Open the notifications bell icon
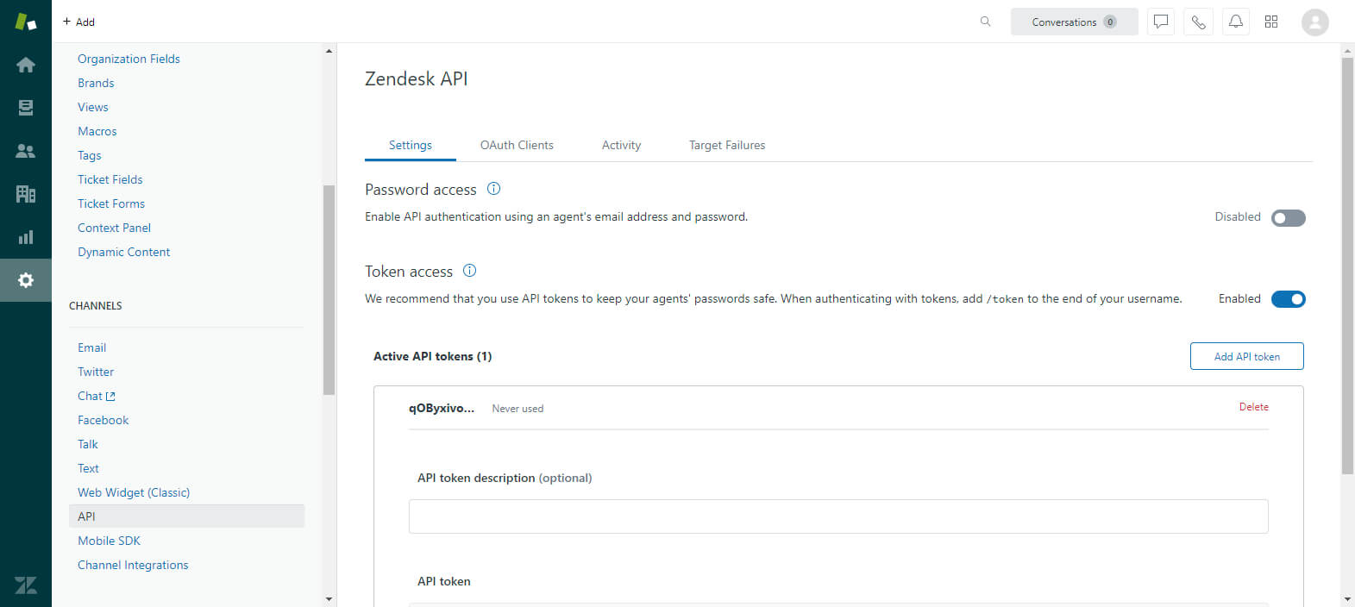Viewport: 1355px width, 607px height. (x=1235, y=22)
